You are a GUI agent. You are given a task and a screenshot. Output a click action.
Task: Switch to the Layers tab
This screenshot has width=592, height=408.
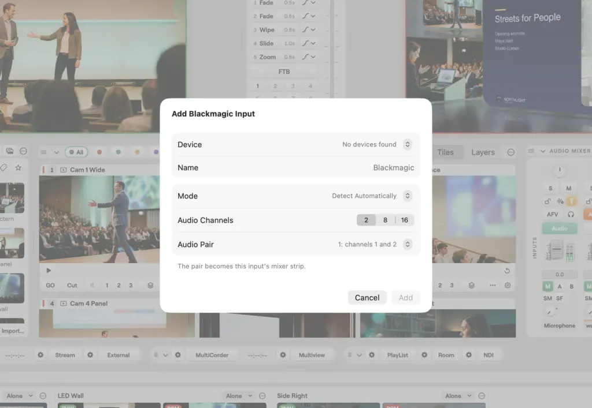[x=483, y=152]
